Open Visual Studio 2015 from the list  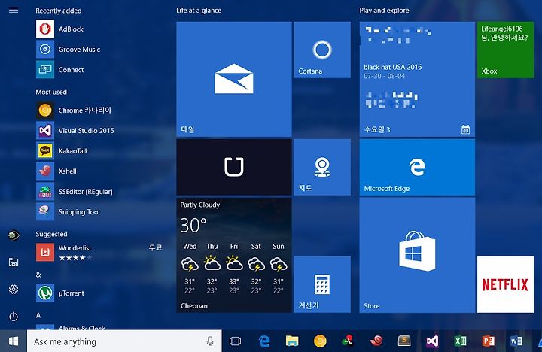(99, 131)
